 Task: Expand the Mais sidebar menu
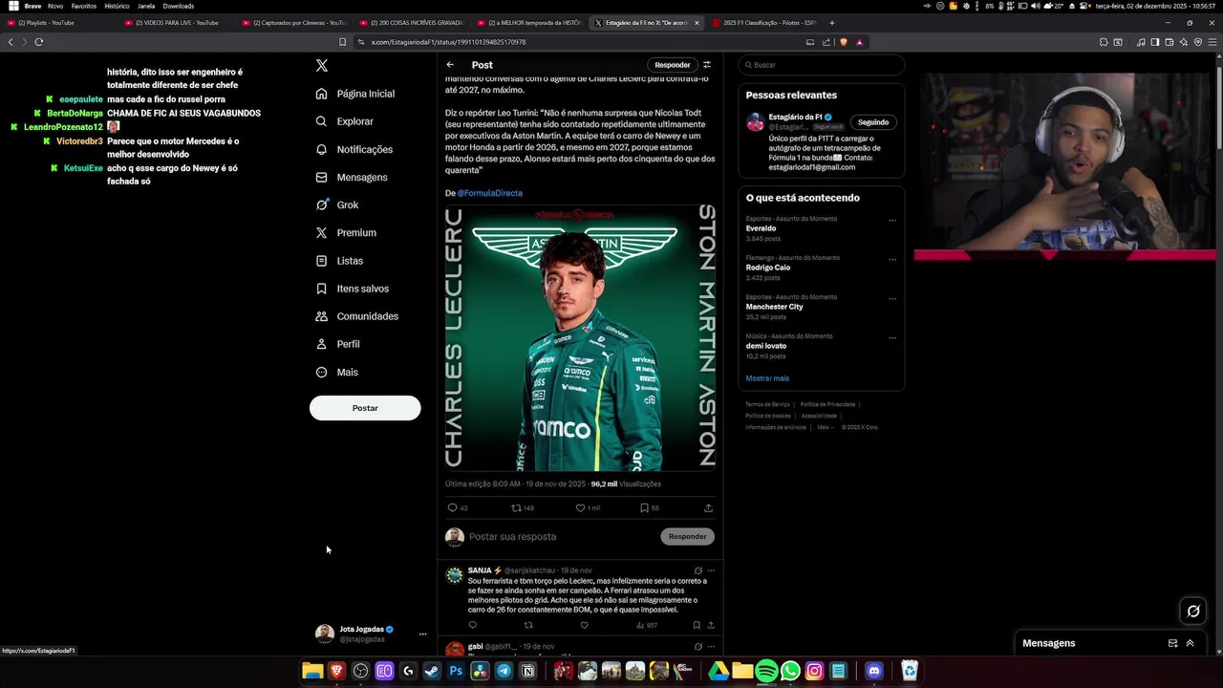[336, 372]
